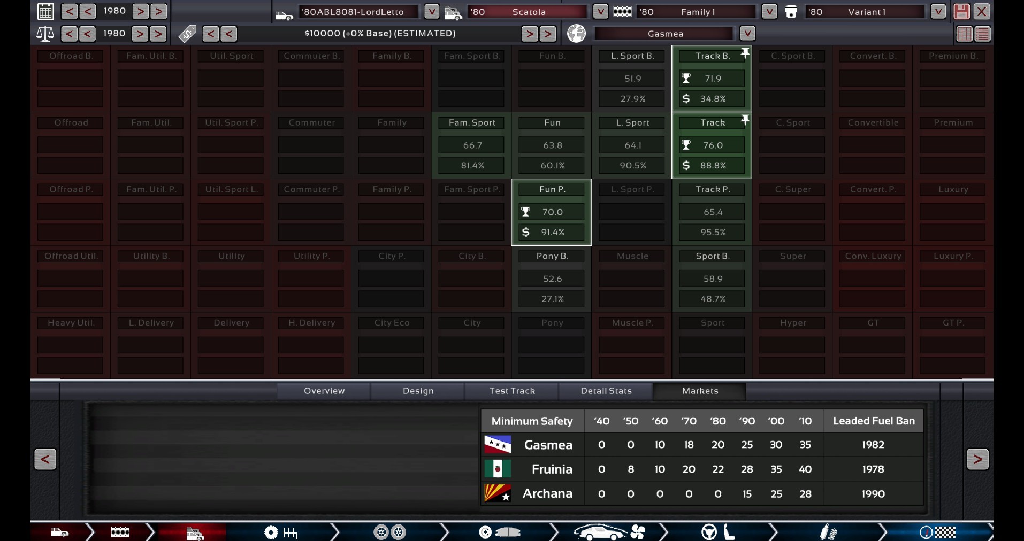The height and width of the screenshot is (541, 1024).
Task: Select the Fun P. market tile
Action: pos(552,212)
